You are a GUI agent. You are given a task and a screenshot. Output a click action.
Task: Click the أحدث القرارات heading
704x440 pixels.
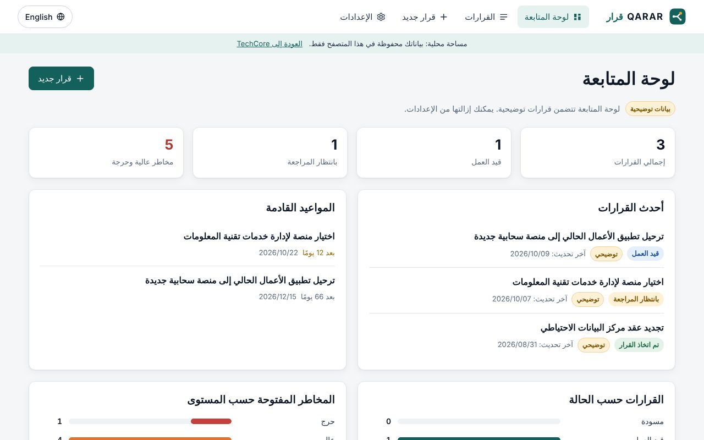point(631,207)
